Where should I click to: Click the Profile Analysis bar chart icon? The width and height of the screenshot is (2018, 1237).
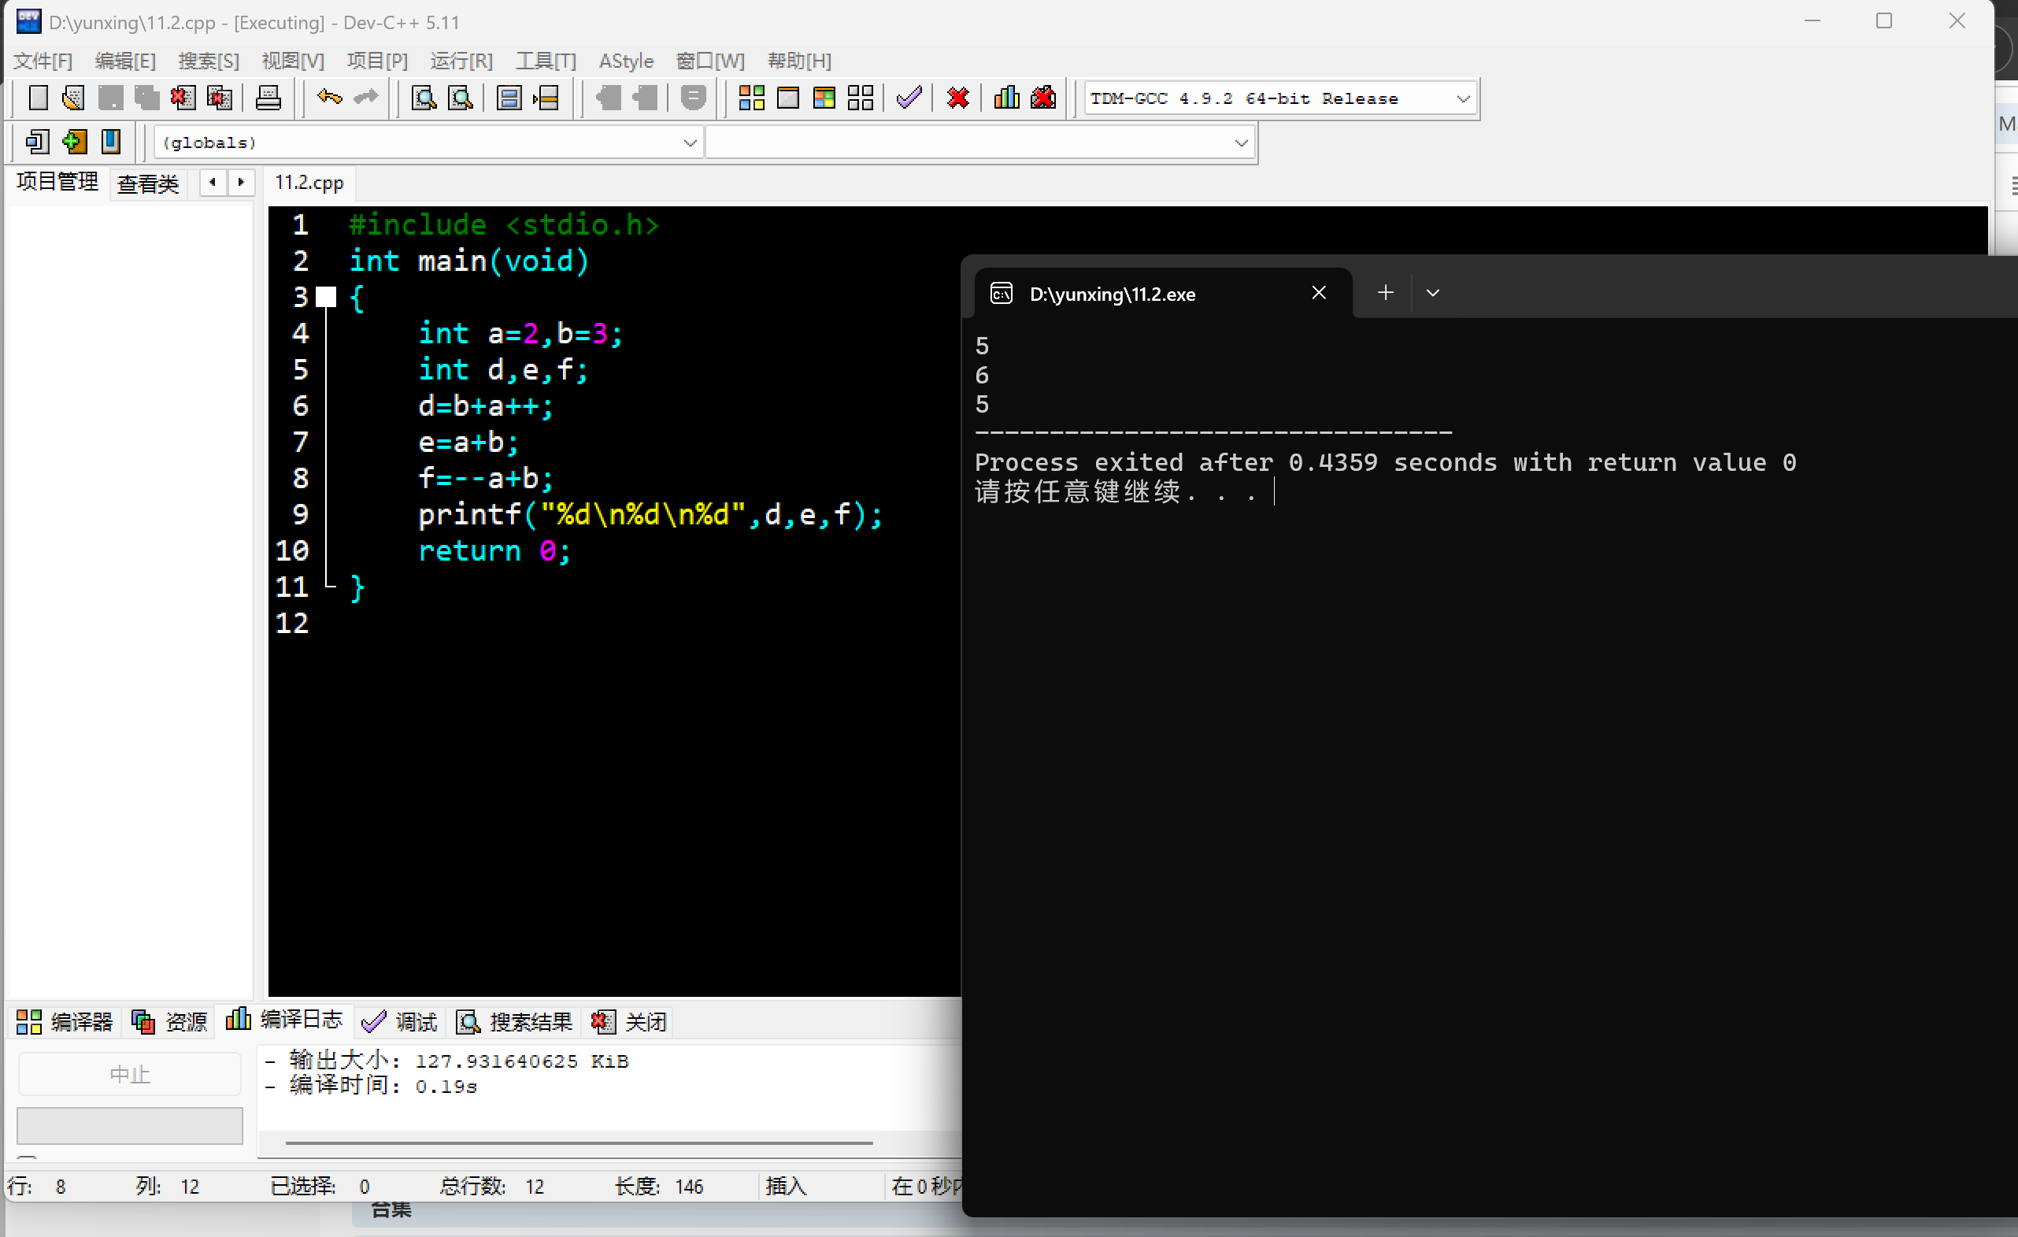click(1006, 98)
